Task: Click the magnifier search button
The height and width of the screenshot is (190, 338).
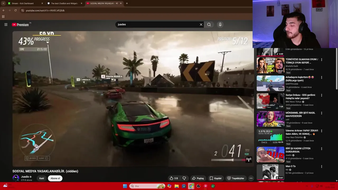Action: [209, 25]
